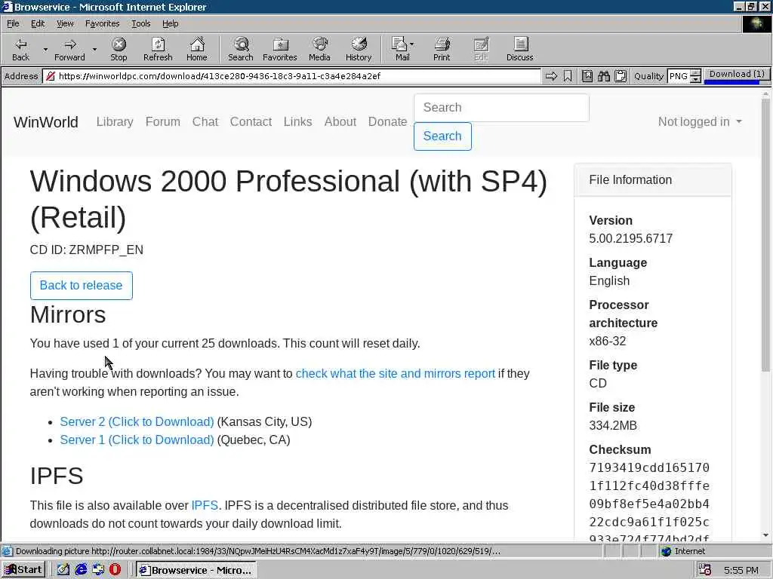Viewport: 773px width, 579px height.
Task: Refresh the current page
Action: [x=158, y=49]
